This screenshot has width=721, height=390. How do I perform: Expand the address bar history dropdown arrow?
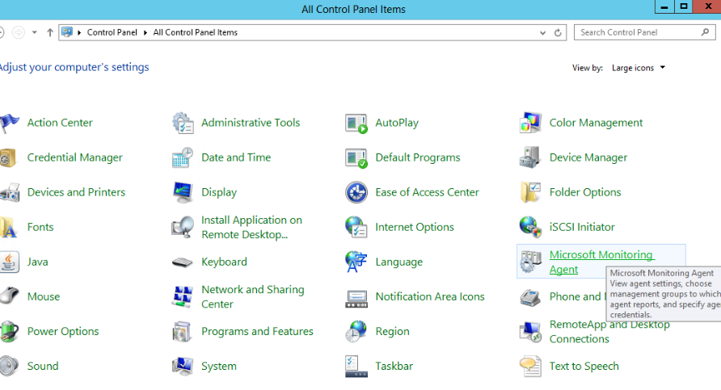pyautogui.click(x=543, y=32)
